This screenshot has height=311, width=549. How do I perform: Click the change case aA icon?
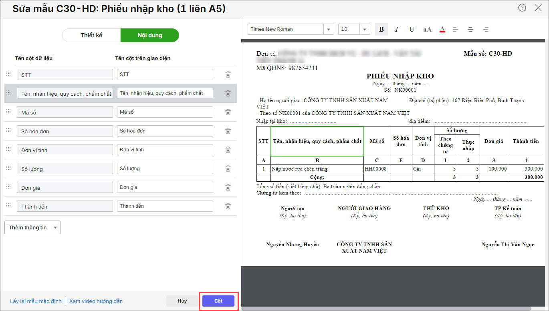[x=427, y=29]
